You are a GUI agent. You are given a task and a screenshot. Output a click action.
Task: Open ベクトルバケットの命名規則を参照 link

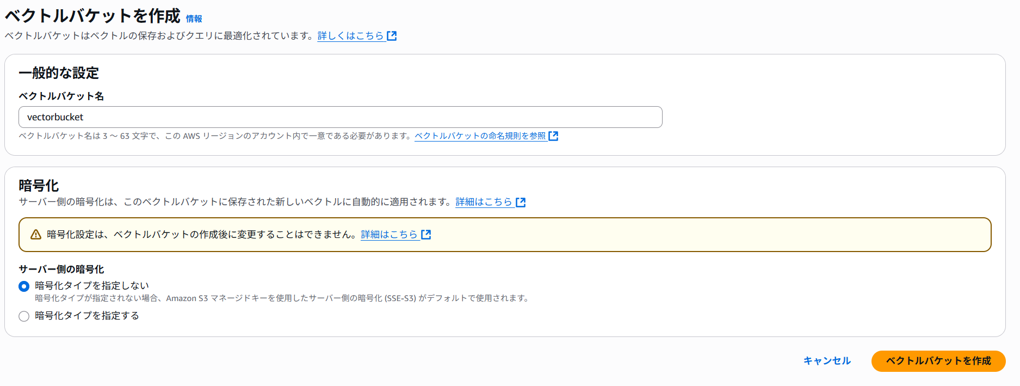point(480,136)
